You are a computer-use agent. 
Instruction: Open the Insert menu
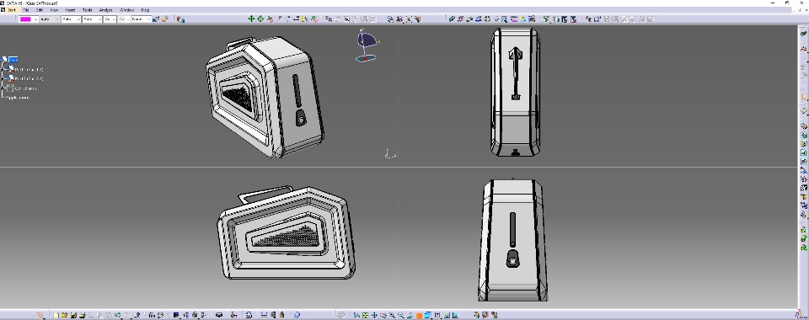pos(70,10)
